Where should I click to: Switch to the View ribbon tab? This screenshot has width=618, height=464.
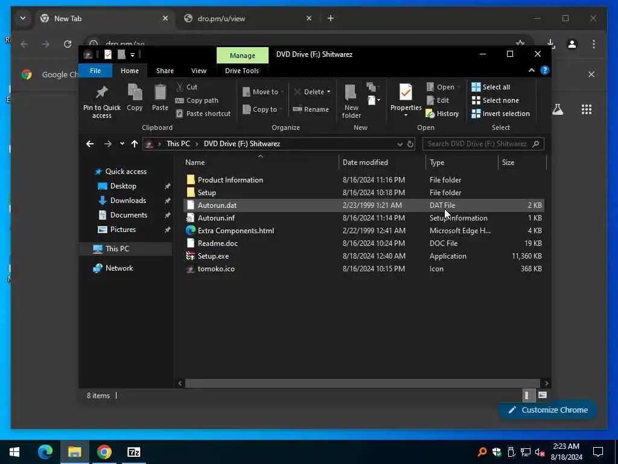point(199,71)
